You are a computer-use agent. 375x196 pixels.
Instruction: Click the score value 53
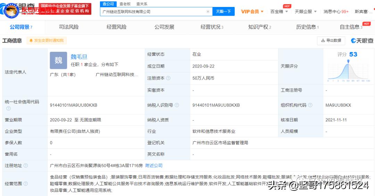pos(353,54)
